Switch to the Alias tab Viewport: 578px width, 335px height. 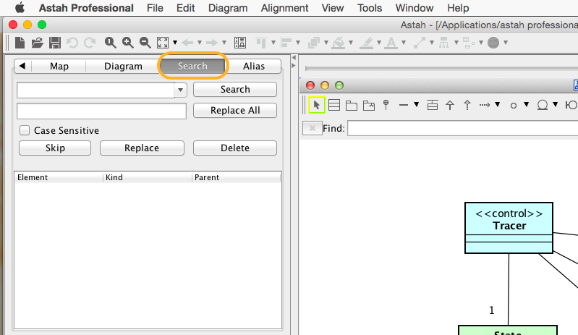click(253, 66)
